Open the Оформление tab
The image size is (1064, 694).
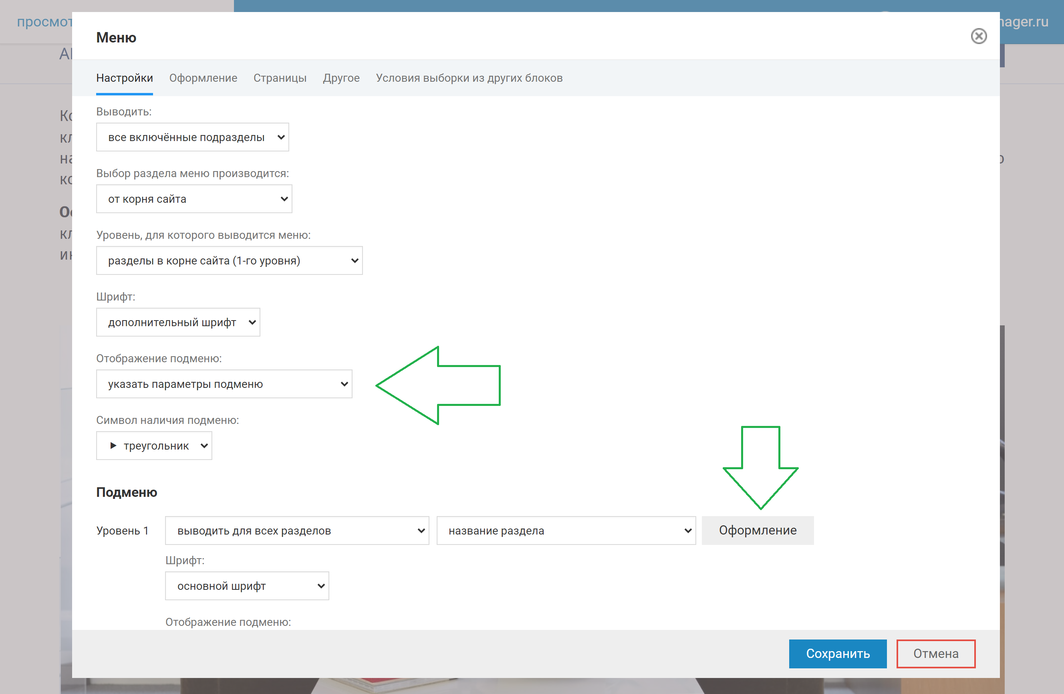pyautogui.click(x=203, y=78)
